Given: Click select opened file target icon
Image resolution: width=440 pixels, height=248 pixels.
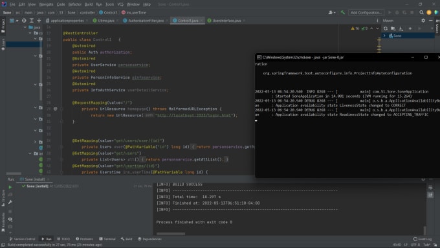Looking at the screenshot, I should point(24,21).
